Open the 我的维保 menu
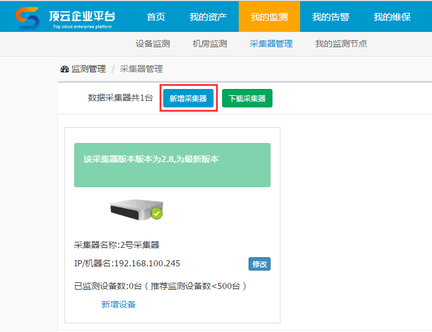432x332 pixels. click(x=391, y=17)
